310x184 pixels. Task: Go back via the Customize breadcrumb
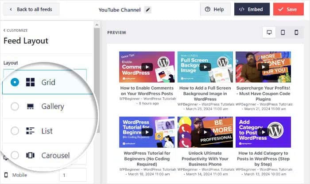point(15,31)
